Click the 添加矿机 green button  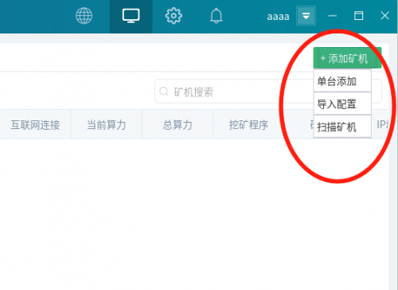(347, 58)
